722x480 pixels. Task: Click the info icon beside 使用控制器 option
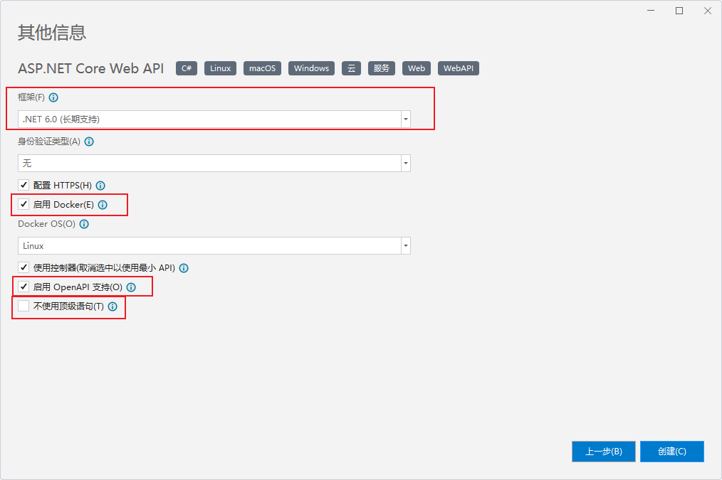[x=184, y=268]
